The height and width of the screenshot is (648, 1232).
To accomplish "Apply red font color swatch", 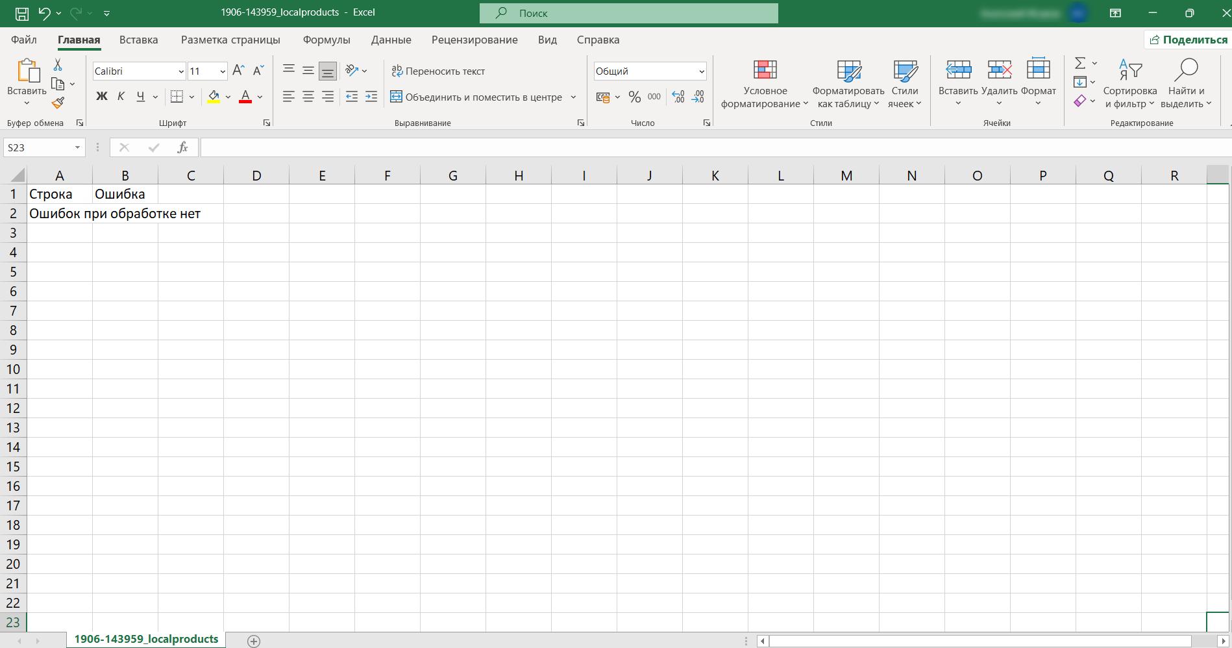I will pyautogui.click(x=245, y=97).
